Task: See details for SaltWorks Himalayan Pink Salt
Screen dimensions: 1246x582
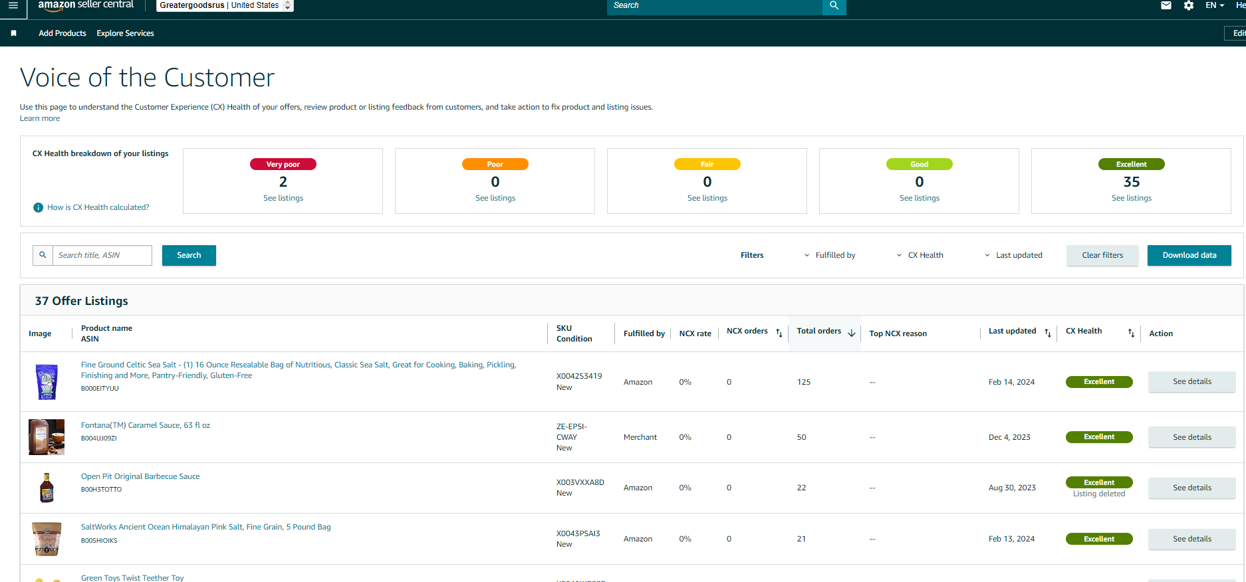Action: (x=1192, y=539)
